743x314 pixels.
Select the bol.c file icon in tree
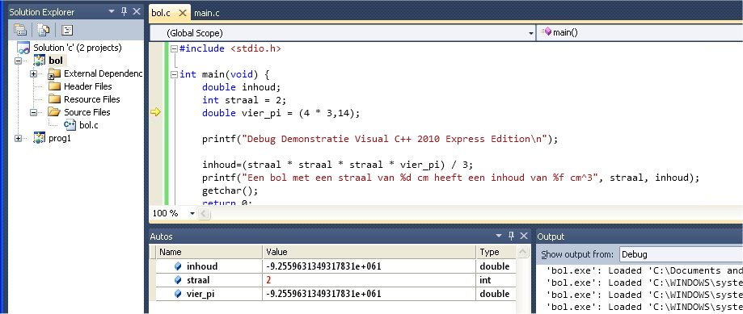pos(70,125)
